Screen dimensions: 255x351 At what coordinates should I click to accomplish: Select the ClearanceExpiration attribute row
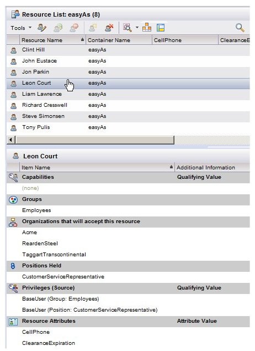[128, 343]
